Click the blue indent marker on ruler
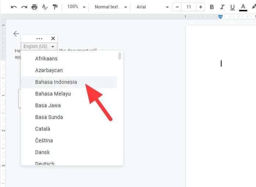Screen dimensions: 256x187 (x=220, y=16)
